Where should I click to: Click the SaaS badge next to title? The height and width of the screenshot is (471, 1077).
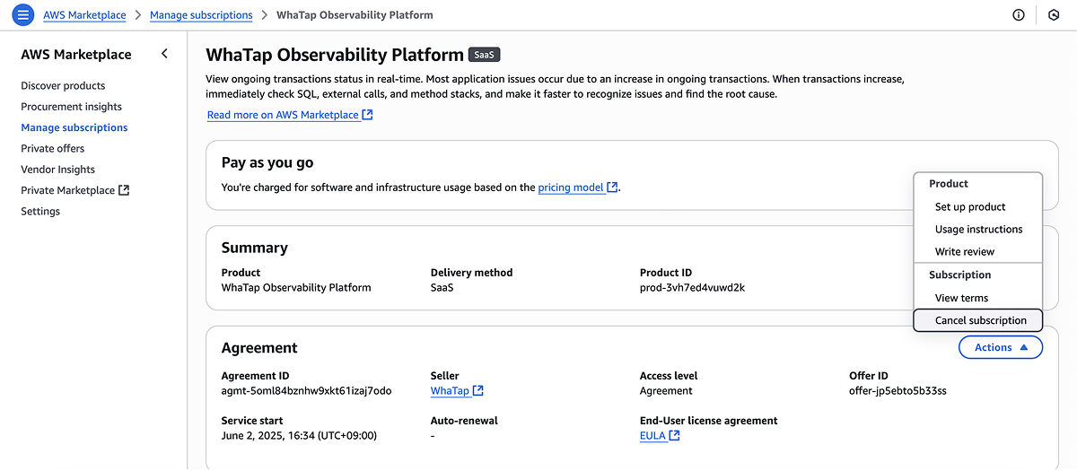[484, 55]
